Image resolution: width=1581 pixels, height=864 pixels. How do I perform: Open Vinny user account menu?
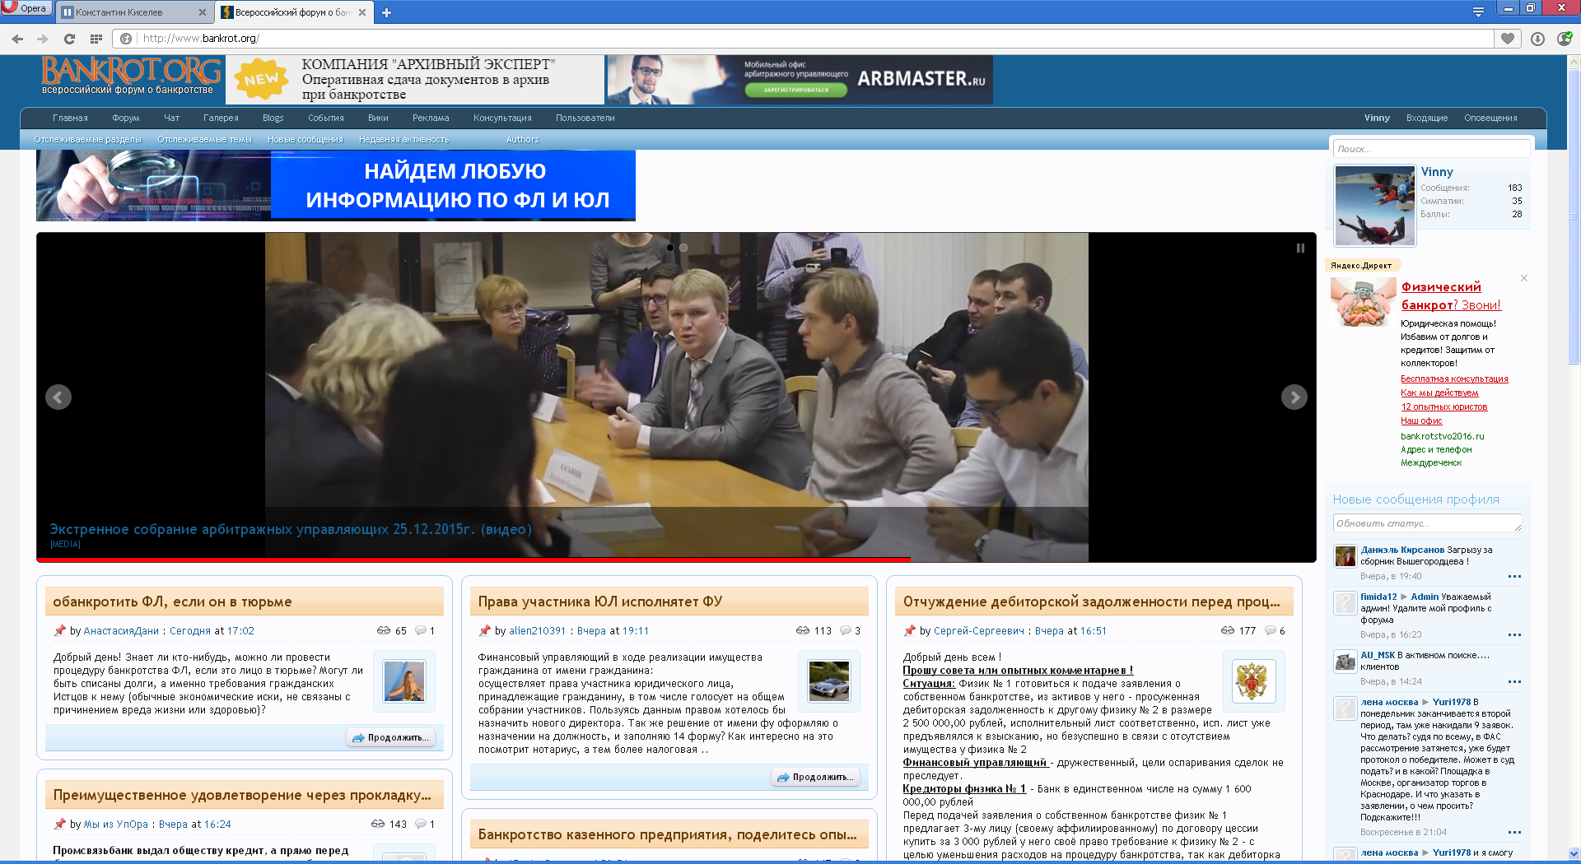[1376, 118]
